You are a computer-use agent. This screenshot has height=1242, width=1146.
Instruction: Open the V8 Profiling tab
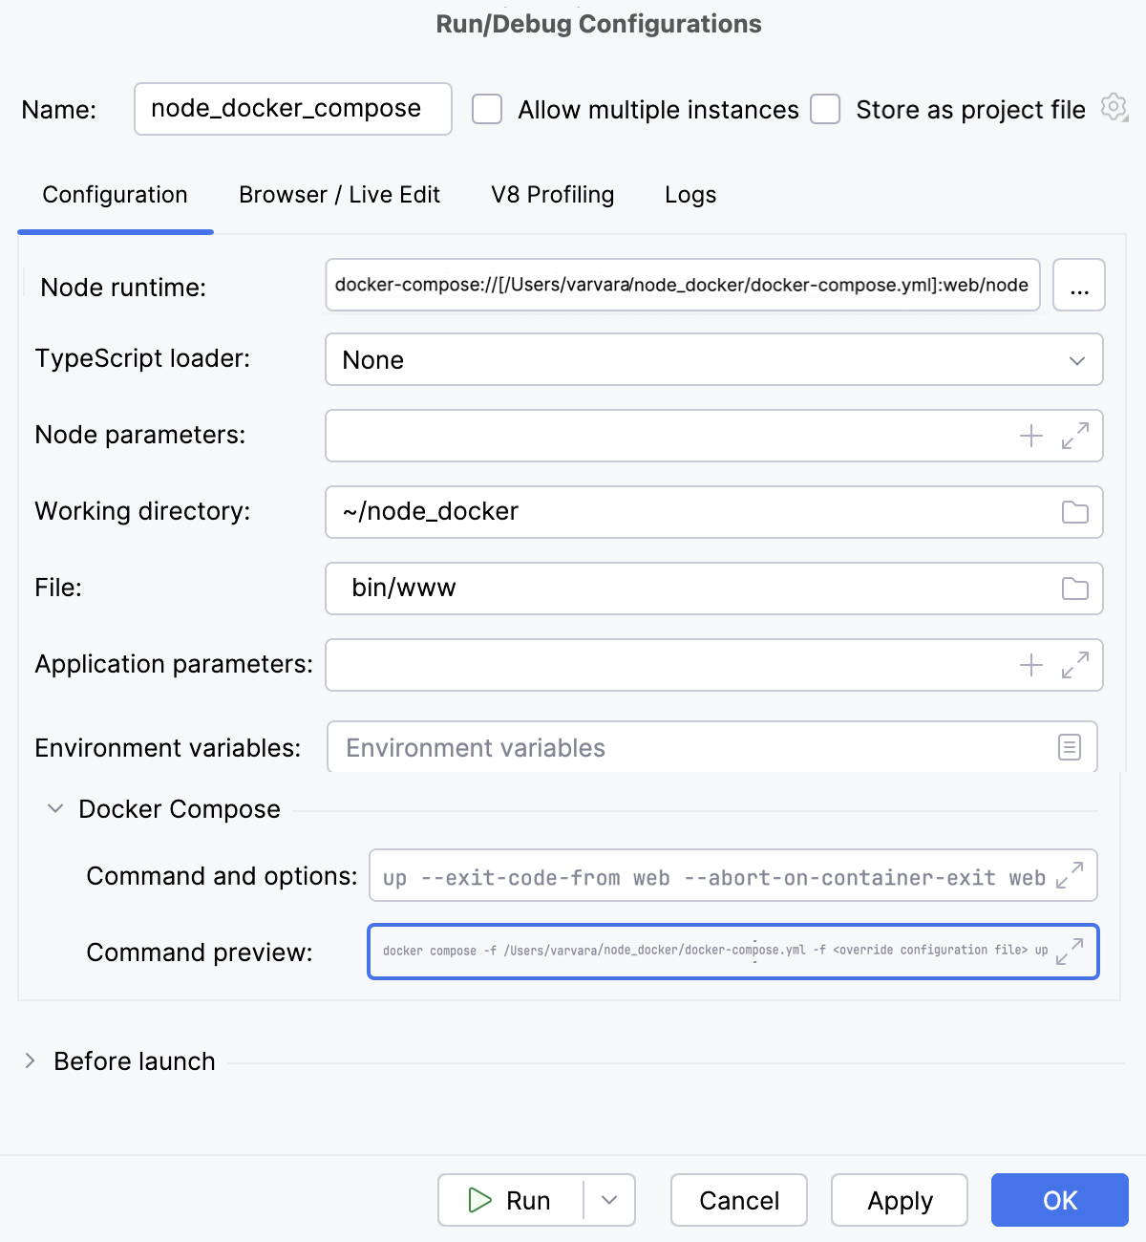pyautogui.click(x=552, y=195)
